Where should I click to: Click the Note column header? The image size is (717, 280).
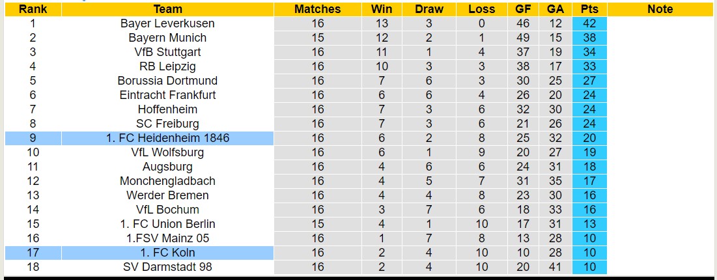660,9
